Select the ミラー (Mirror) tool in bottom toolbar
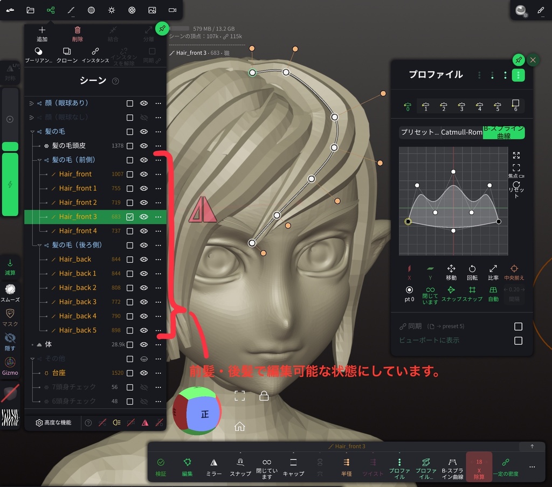Image resolution: width=552 pixels, height=487 pixels. click(x=213, y=466)
